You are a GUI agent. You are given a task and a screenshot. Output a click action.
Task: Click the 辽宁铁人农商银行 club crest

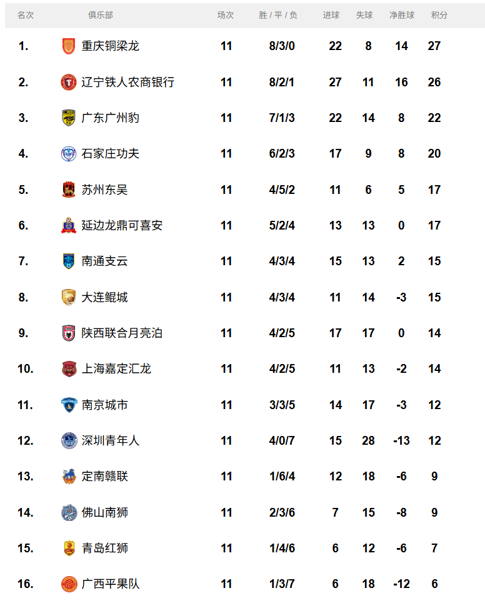pos(69,82)
